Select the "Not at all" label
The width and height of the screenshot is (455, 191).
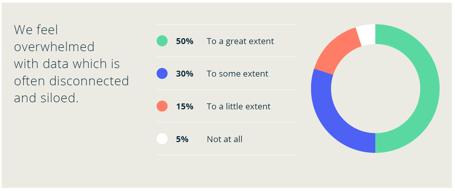(225, 139)
